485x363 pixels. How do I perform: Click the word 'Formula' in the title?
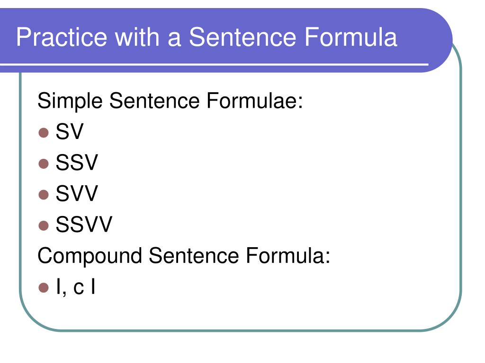[x=351, y=37]
